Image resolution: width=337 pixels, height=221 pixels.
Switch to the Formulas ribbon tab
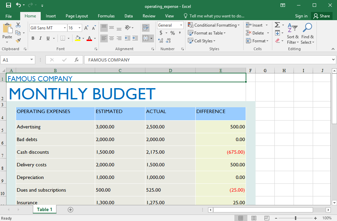(106, 16)
